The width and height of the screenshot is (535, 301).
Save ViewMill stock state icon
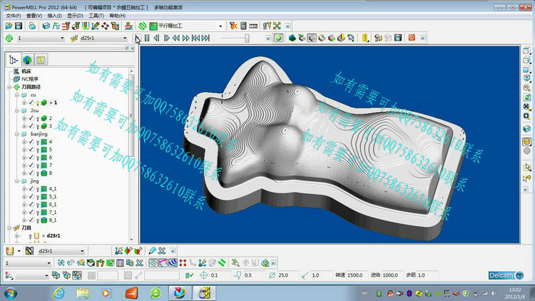[x=398, y=38]
